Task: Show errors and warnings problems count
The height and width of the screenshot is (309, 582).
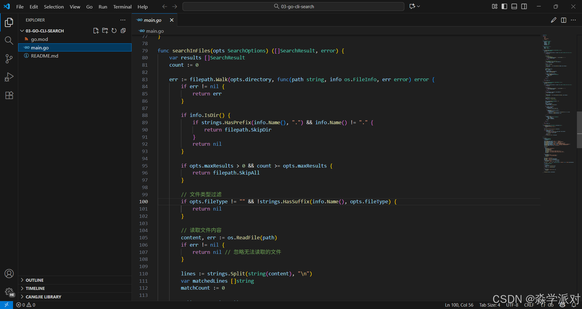Action: pos(26,305)
